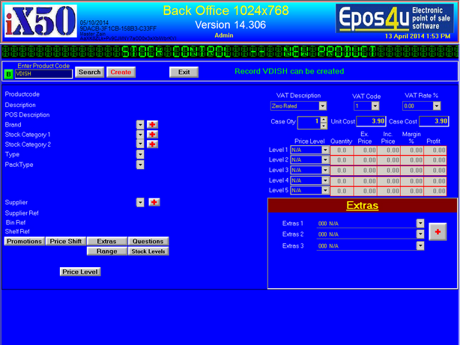
Task: Click the Unit Cost field
Action: 371,121
